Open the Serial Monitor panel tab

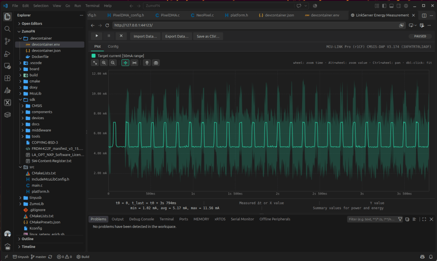point(242,219)
